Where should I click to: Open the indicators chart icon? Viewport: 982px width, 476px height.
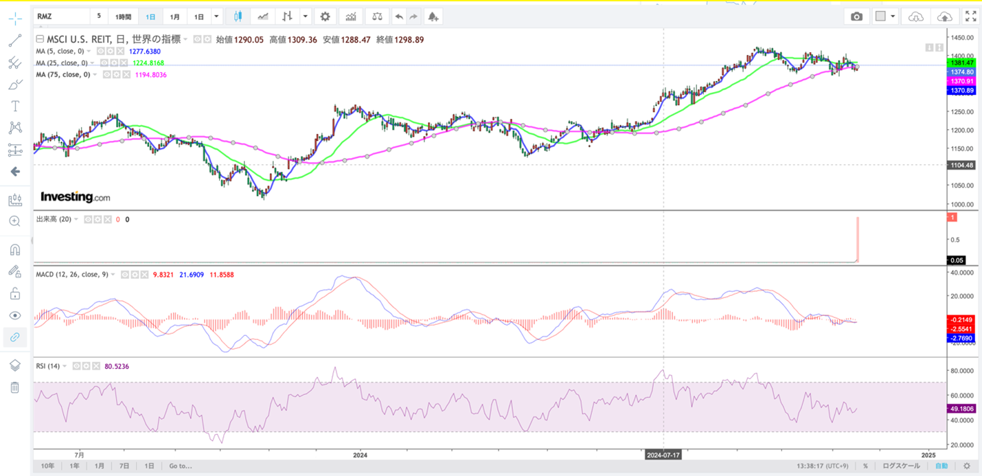pos(351,16)
